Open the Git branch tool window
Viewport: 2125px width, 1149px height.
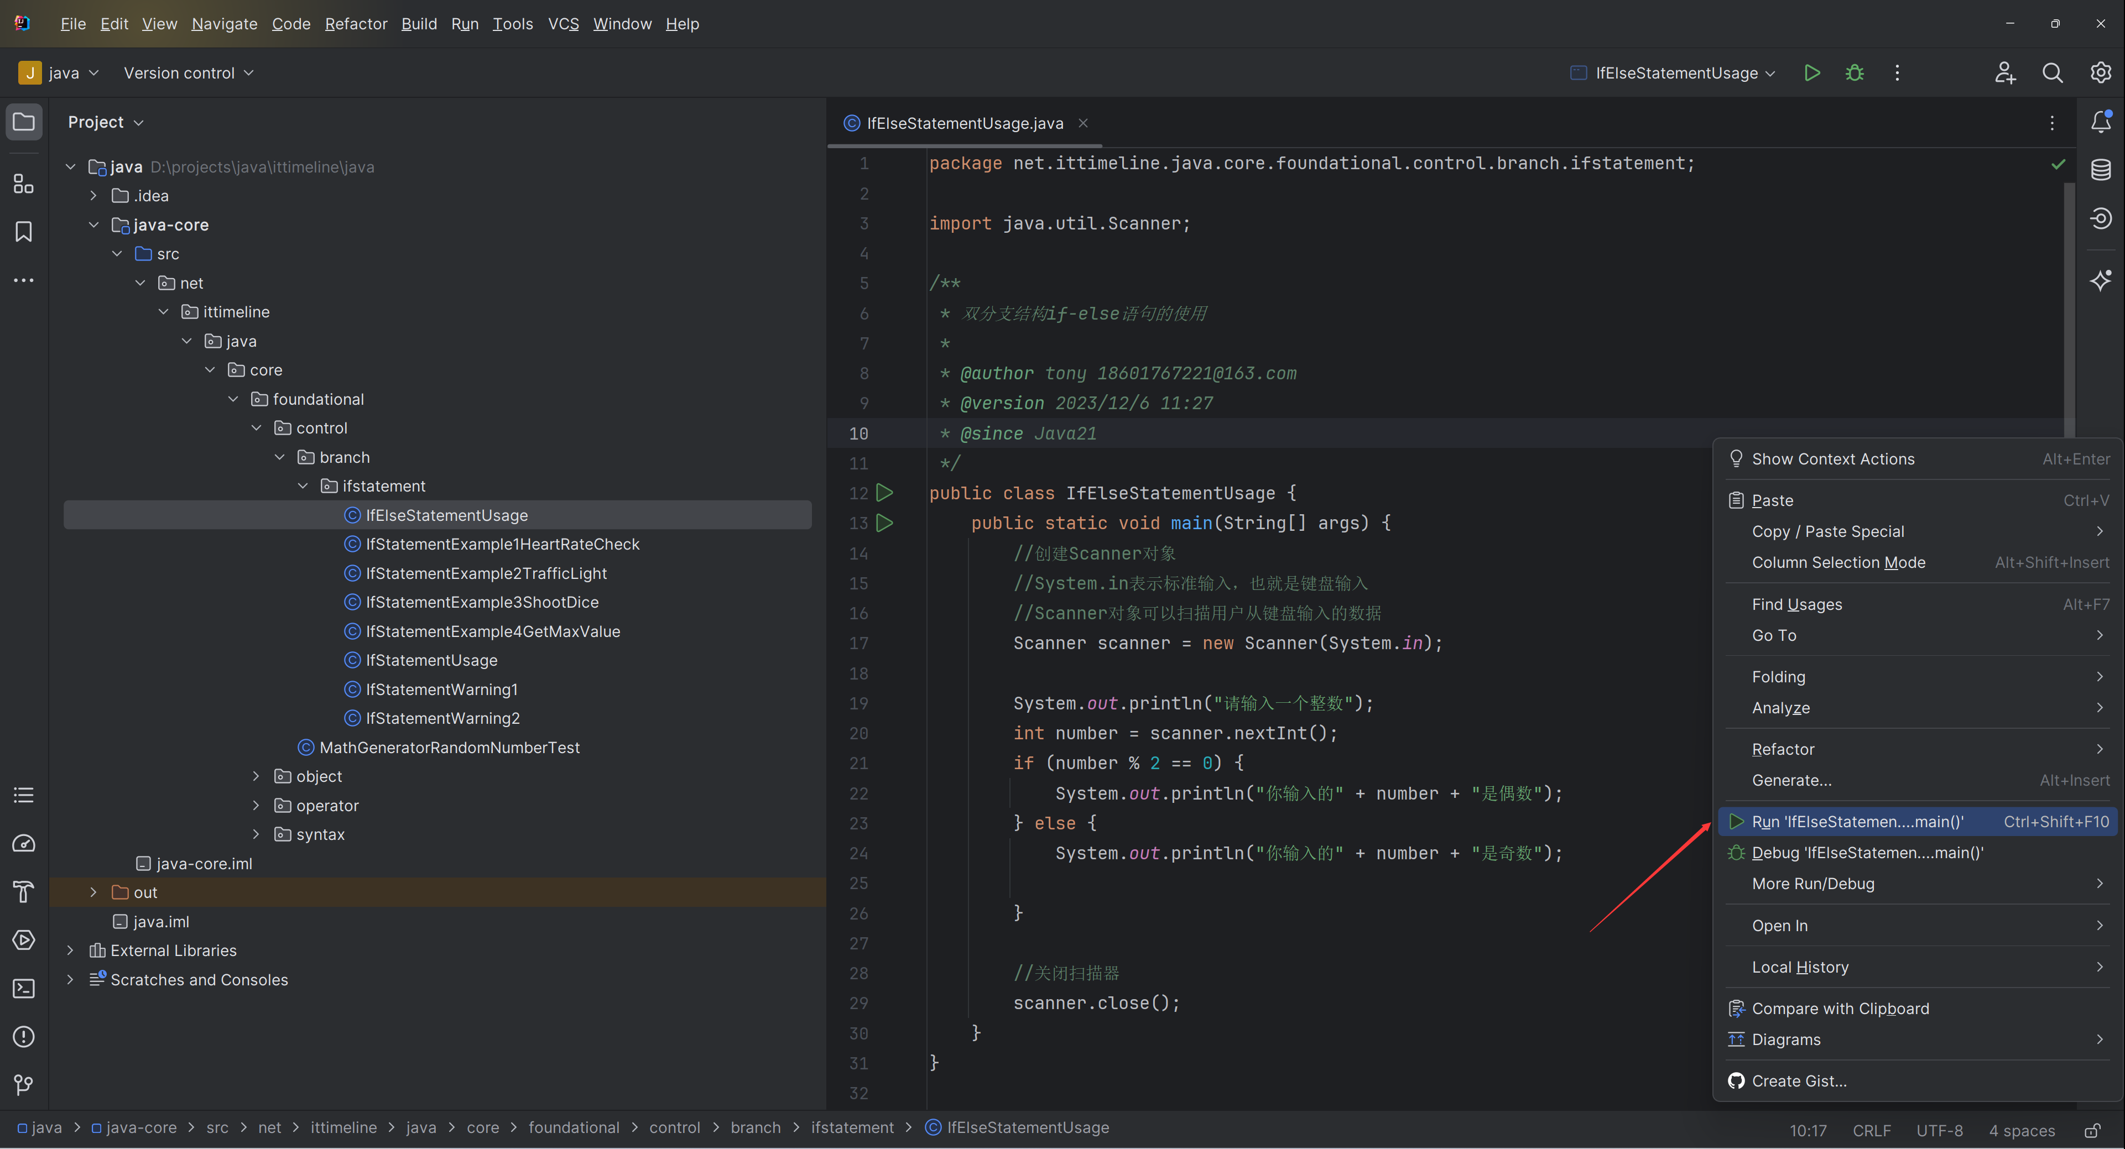tap(24, 1085)
